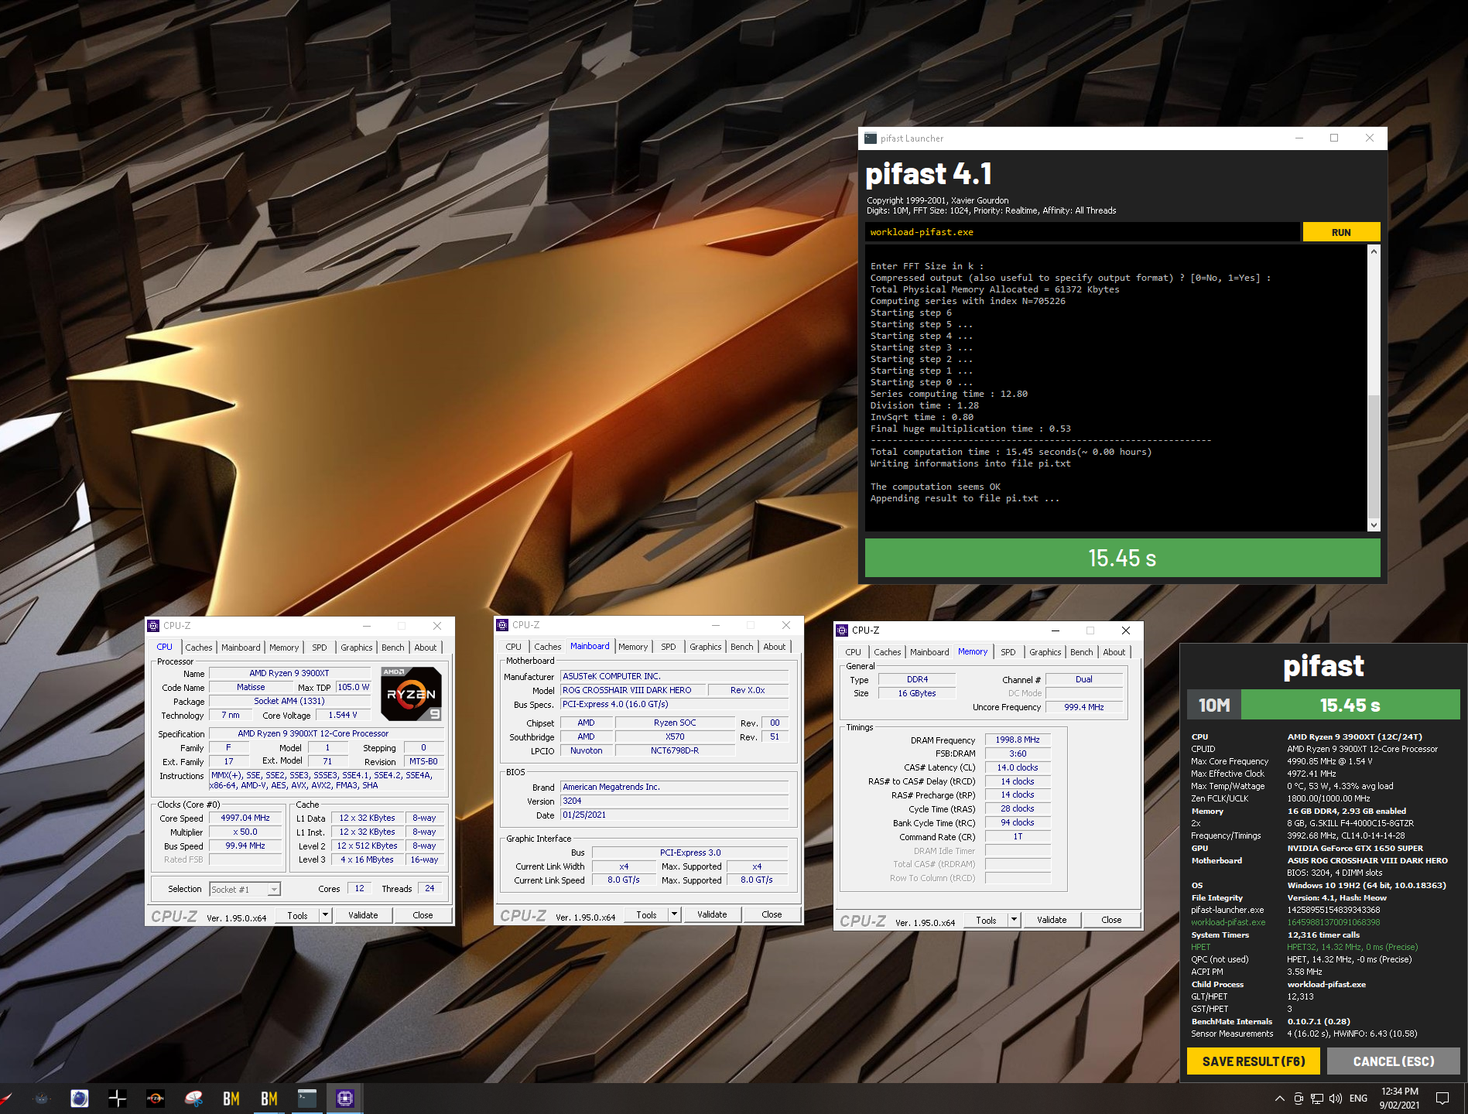
Task: Open the volume control tray icon
Action: pyautogui.click(x=1336, y=1098)
